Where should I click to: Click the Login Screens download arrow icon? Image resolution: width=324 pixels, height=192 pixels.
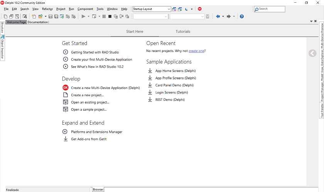pos(150,92)
